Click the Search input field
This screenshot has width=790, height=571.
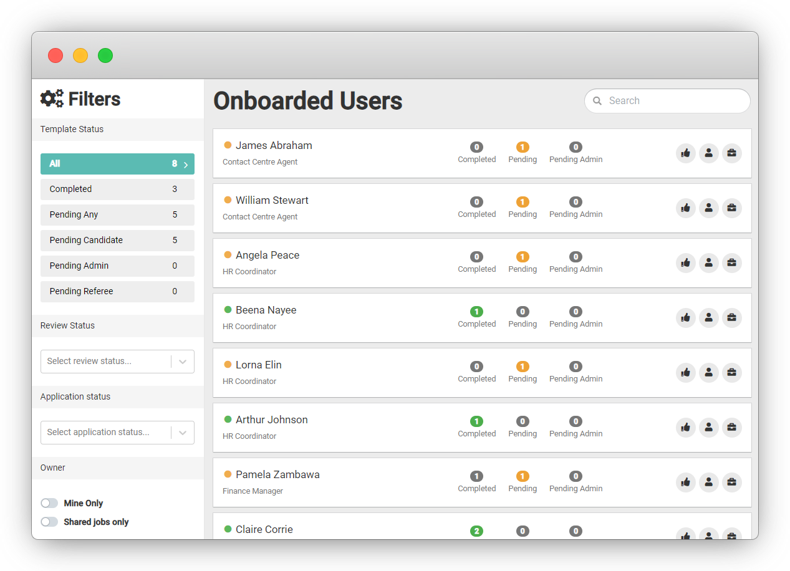(x=673, y=101)
